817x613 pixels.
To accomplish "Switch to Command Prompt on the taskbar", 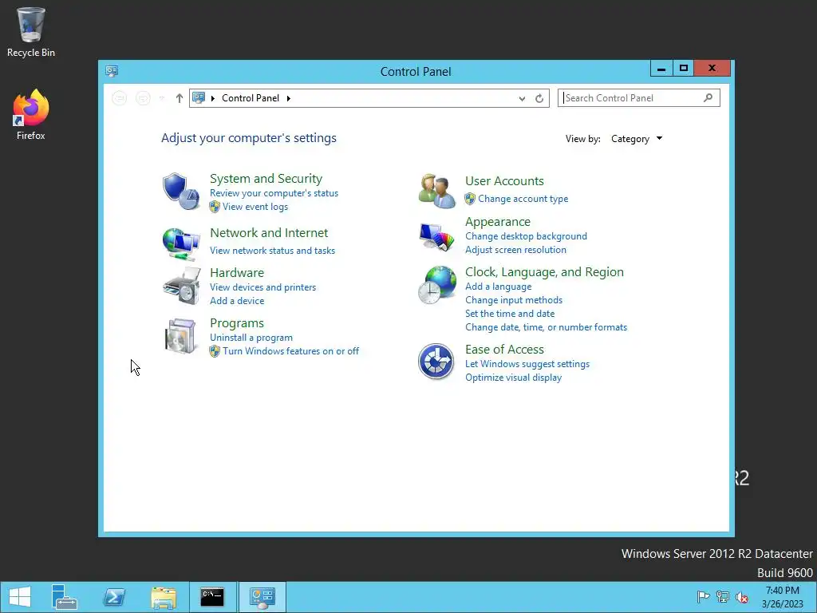I will 212,597.
